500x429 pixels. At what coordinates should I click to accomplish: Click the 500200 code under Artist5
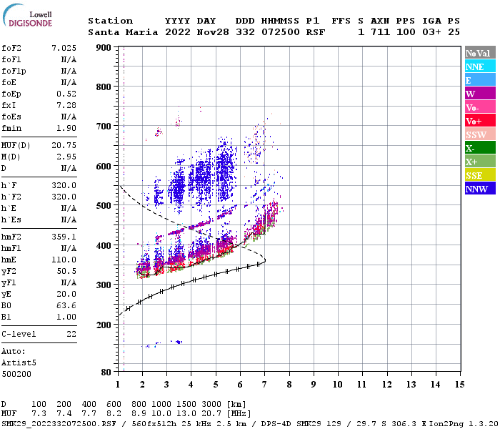click(x=16, y=374)
